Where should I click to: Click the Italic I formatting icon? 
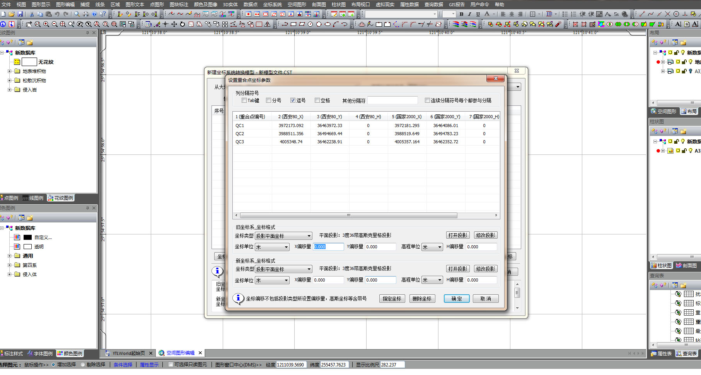point(470,14)
